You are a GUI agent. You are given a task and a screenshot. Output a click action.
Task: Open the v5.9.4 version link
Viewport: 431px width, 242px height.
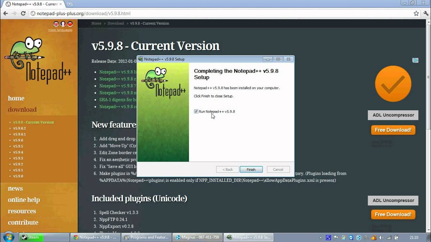point(18,152)
